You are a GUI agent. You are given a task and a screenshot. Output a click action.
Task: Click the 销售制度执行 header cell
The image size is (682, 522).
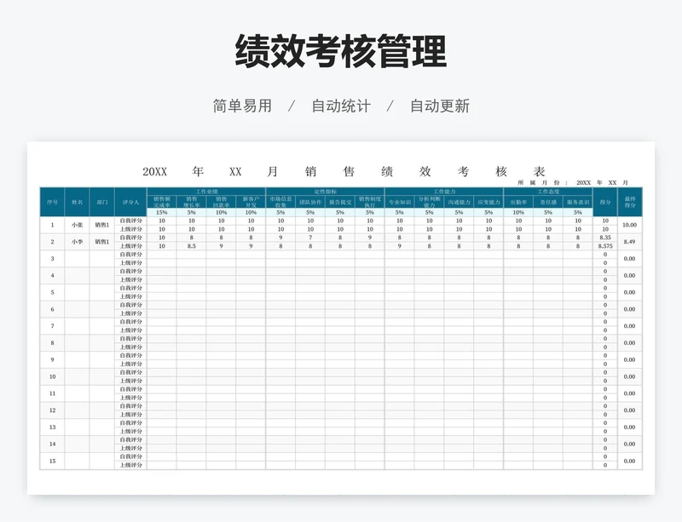[370, 202]
